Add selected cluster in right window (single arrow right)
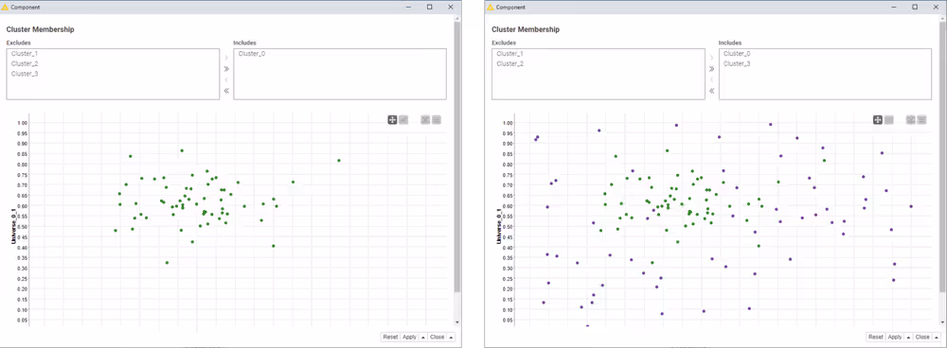Viewport: 947px width, 348px height. coord(712,58)
